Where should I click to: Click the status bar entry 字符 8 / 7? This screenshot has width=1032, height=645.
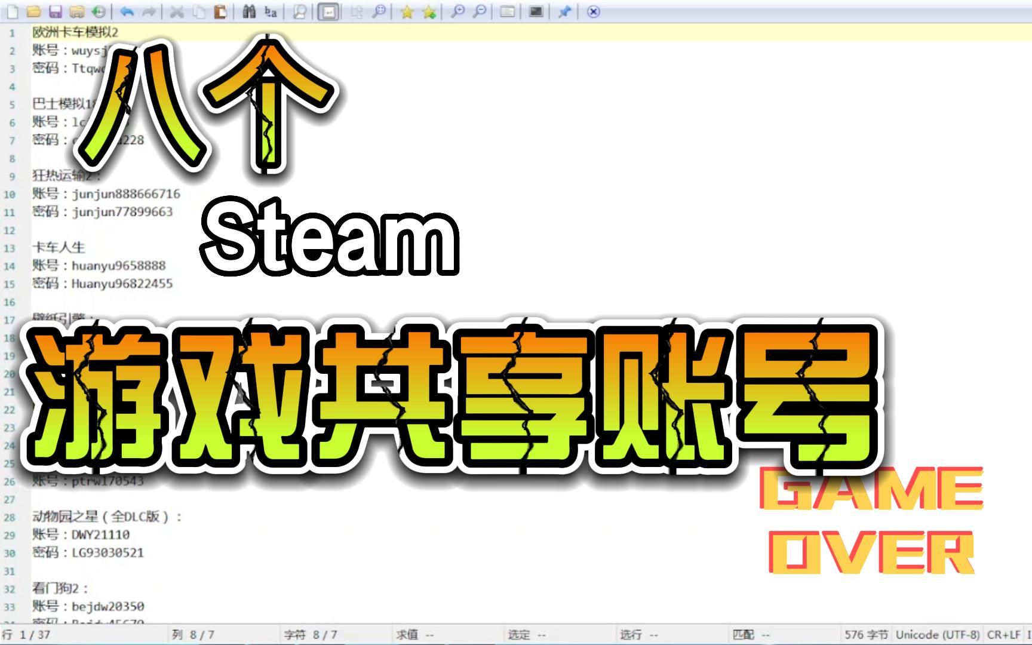click(x=311, y=634)
